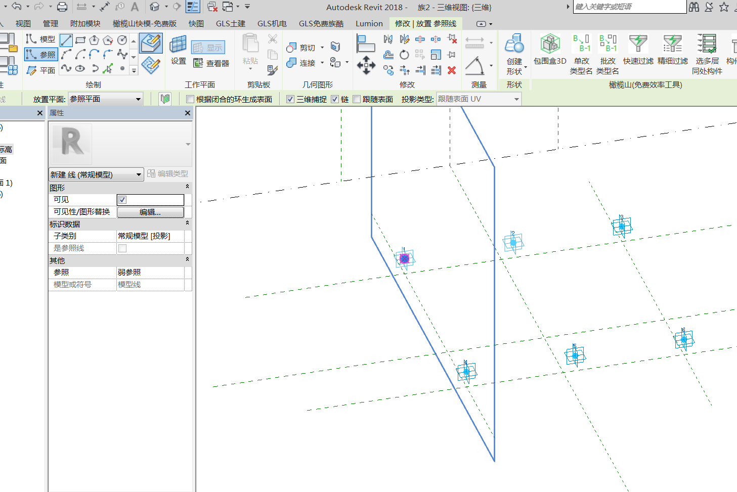Toggle the 可见 visible checkbox in properties
The width and height of the screenshot is (737, 492).
(122, 200)
